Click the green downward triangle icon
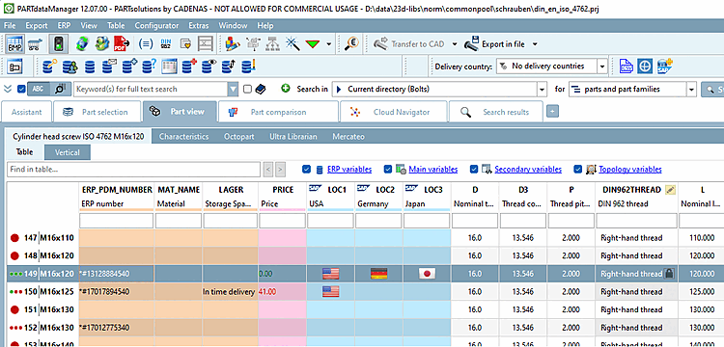This screenshot has height=347, width=724. pyautogui.click(x=313, y=44)
